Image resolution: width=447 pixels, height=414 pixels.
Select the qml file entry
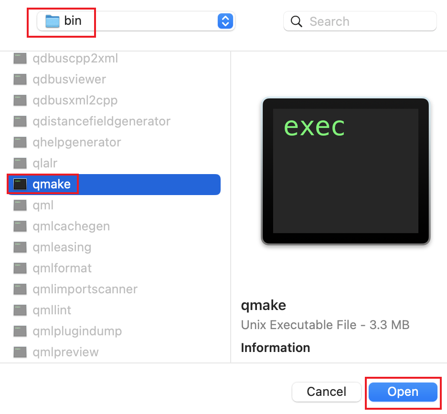[43, 206]
